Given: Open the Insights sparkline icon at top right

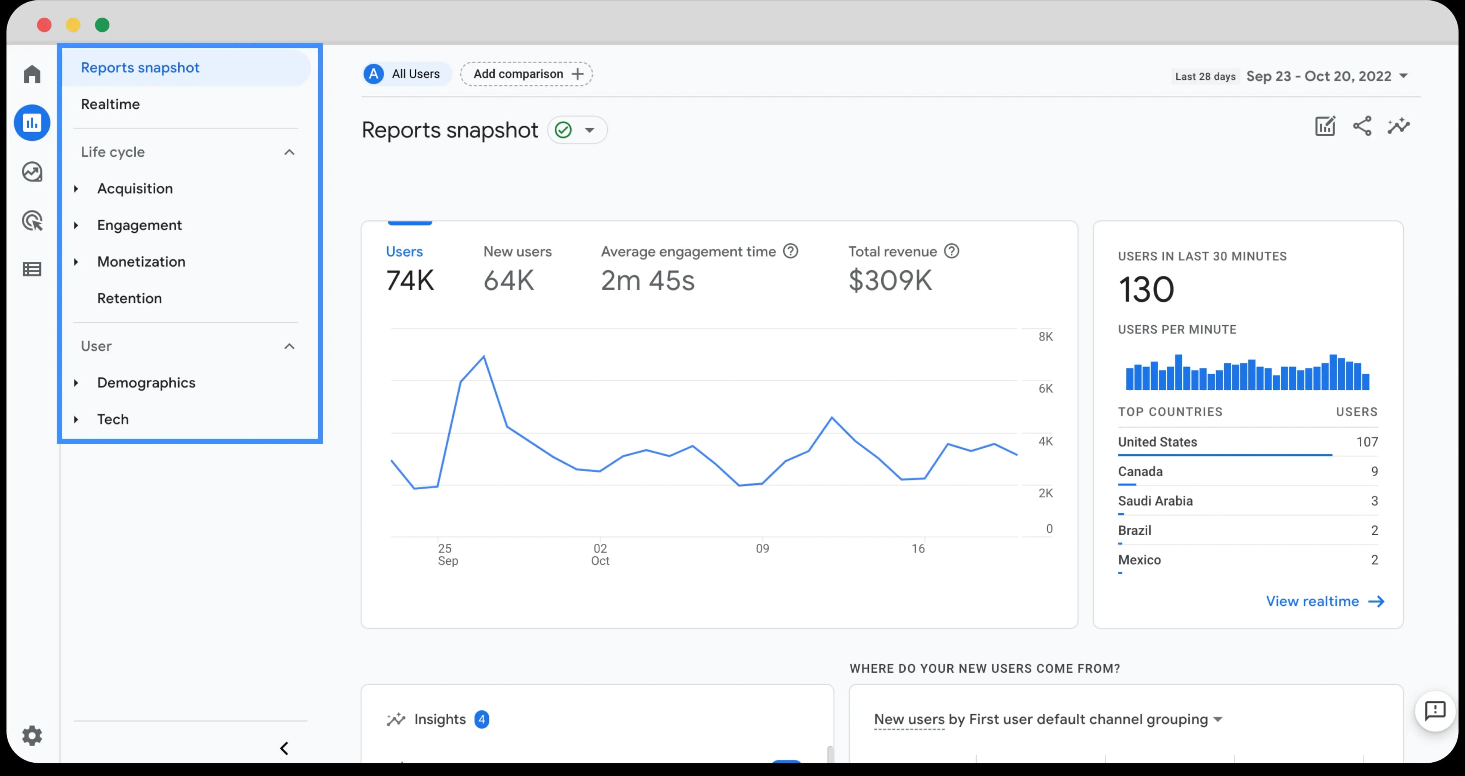Looking at the screenshot, I should pyautogui.click(x=1399, y=126).
